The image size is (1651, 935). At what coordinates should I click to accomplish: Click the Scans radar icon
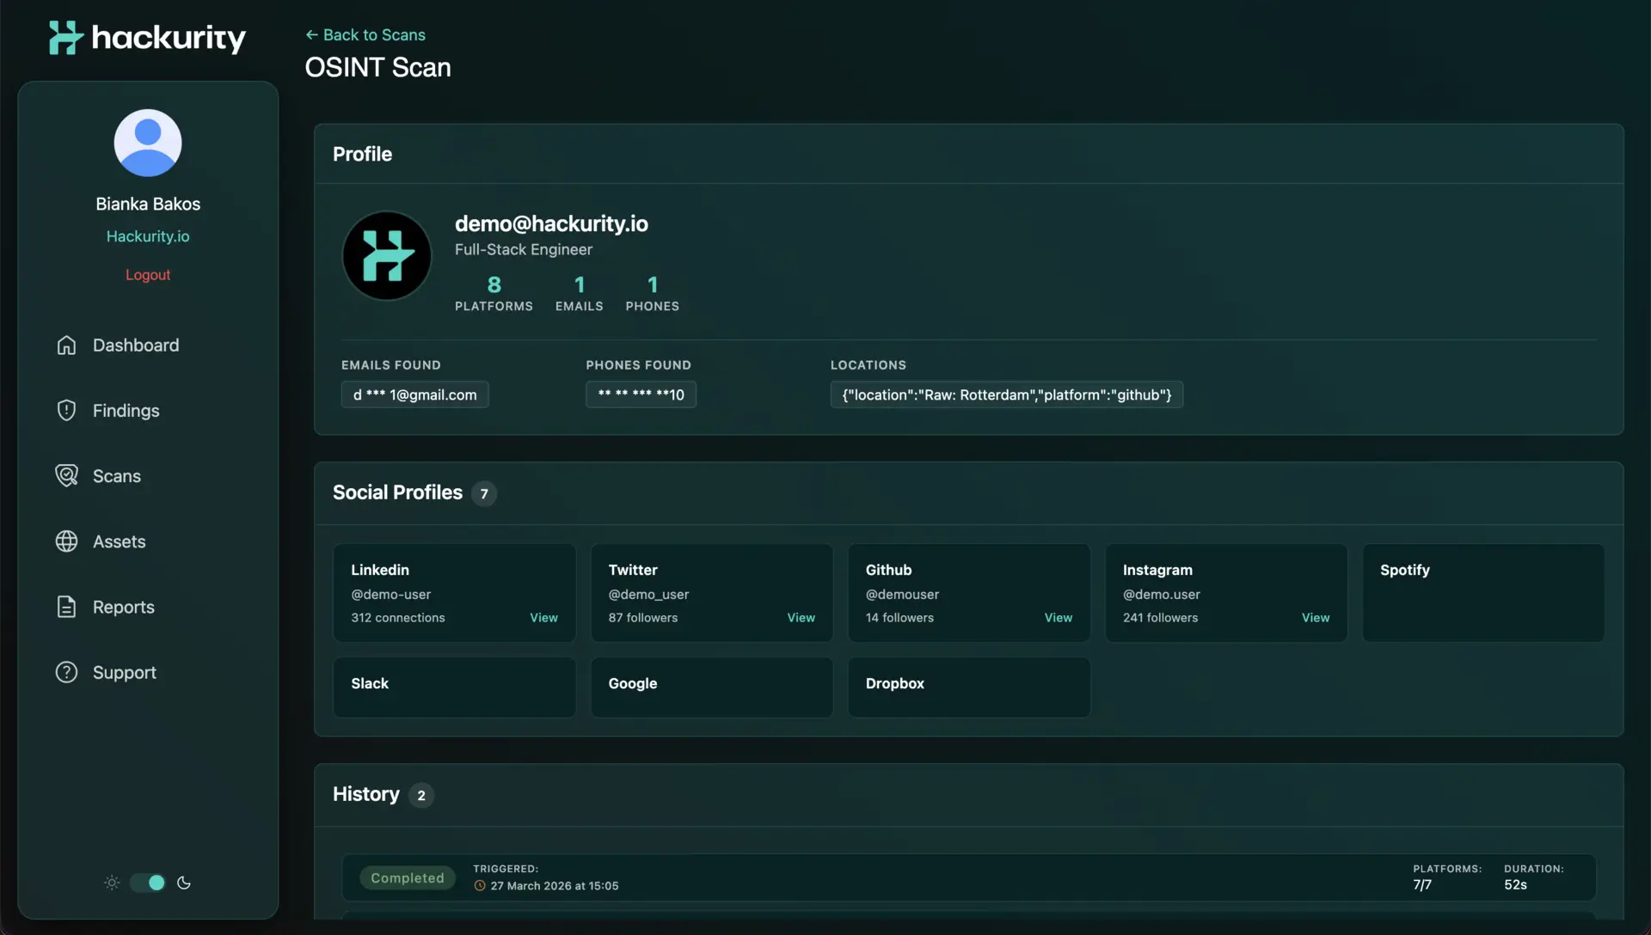click(66, 475)
